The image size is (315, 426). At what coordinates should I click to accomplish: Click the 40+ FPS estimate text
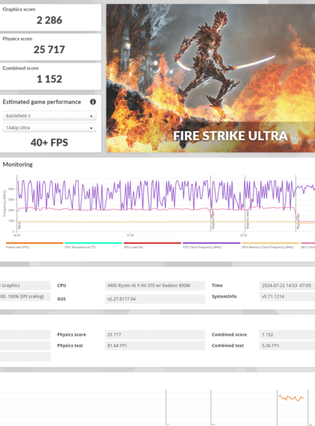click(49, 143)
